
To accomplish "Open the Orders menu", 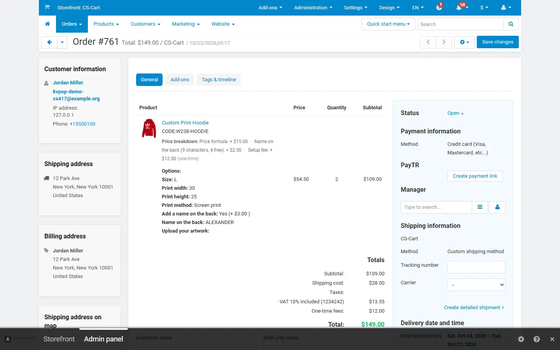I will pyautogui.click(x=72, y=24).
